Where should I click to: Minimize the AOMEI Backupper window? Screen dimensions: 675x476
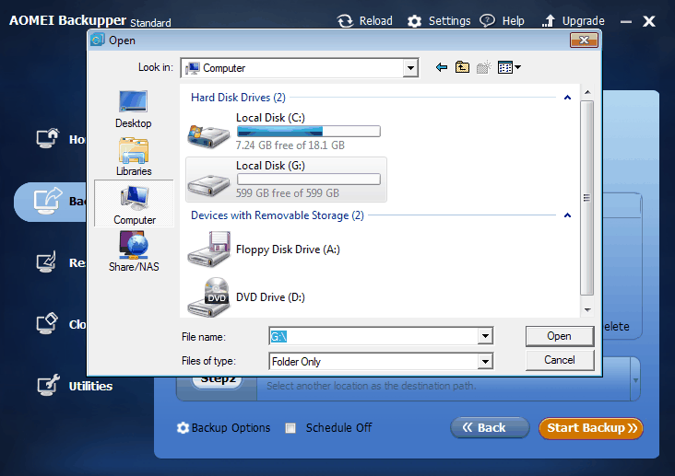(626, 21)
